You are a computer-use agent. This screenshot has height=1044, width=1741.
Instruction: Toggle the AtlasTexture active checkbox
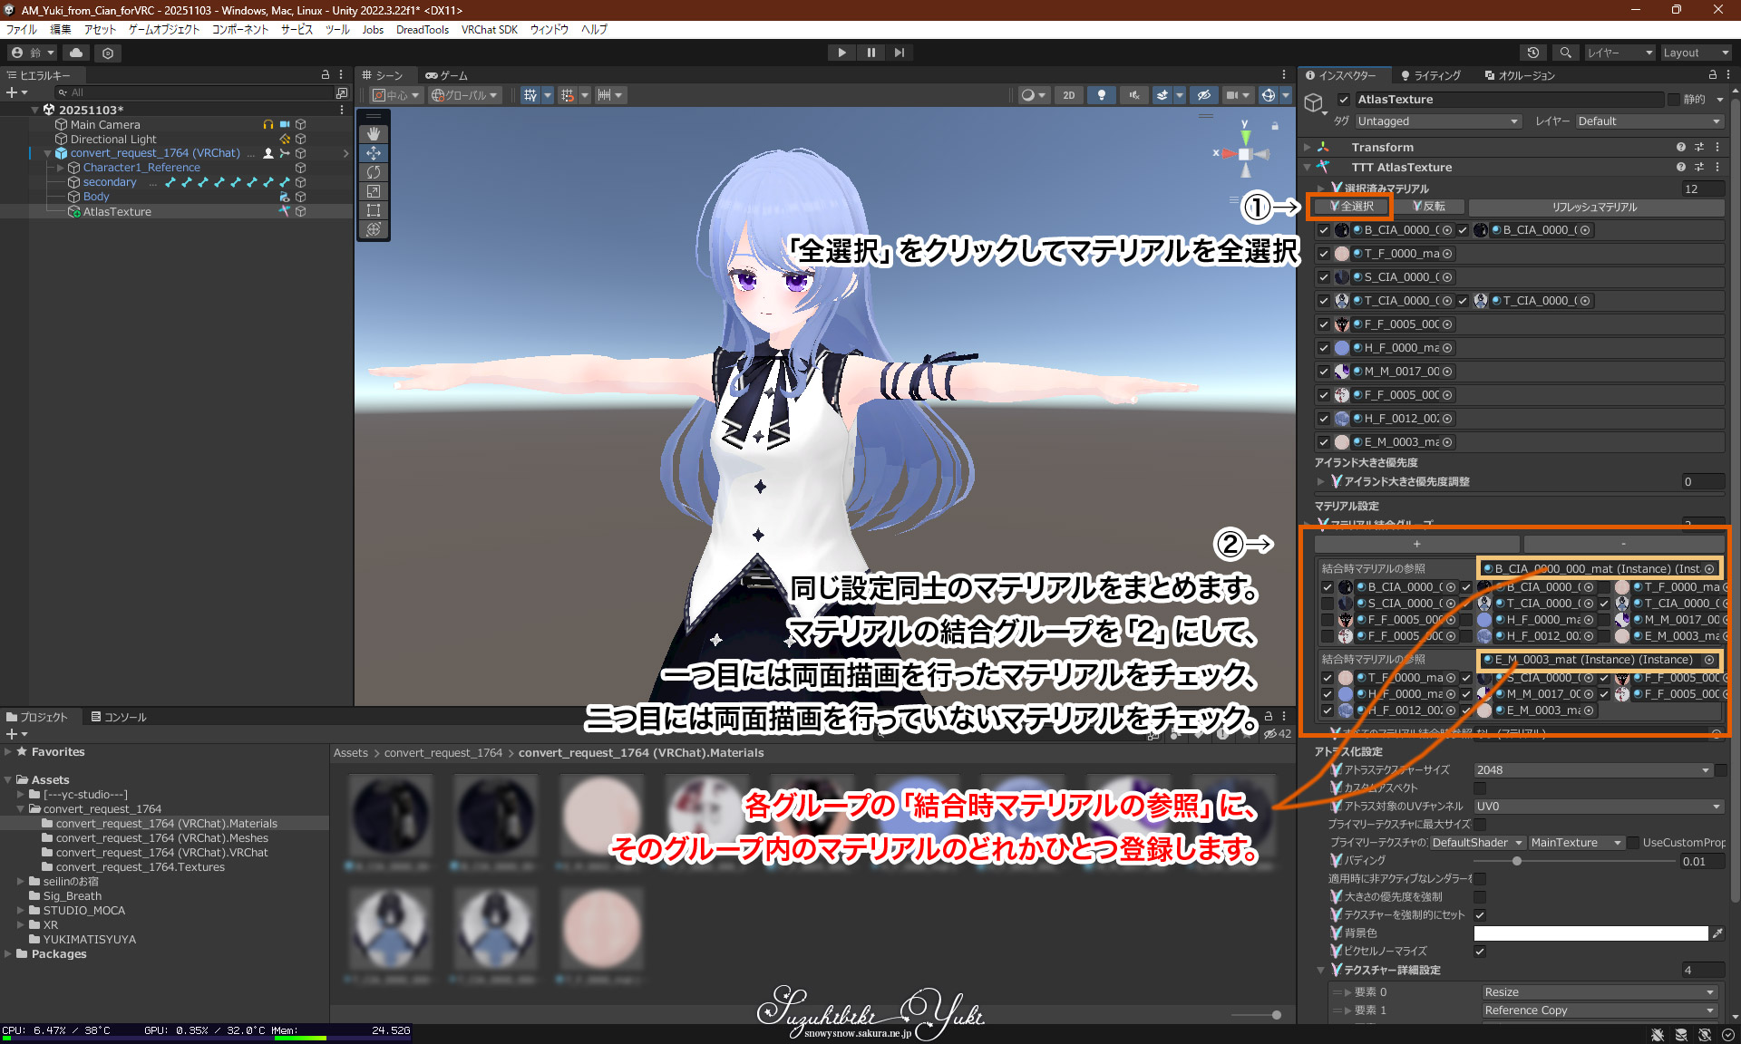(x=1344, y=100)
